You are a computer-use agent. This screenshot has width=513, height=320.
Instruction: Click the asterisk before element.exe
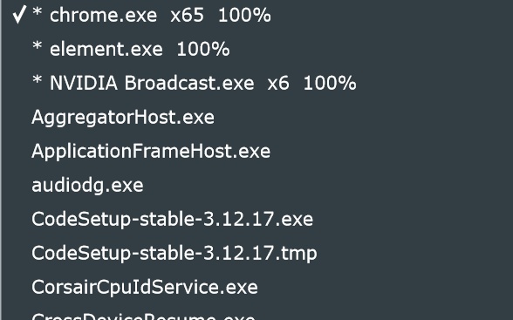click(38, 45)
